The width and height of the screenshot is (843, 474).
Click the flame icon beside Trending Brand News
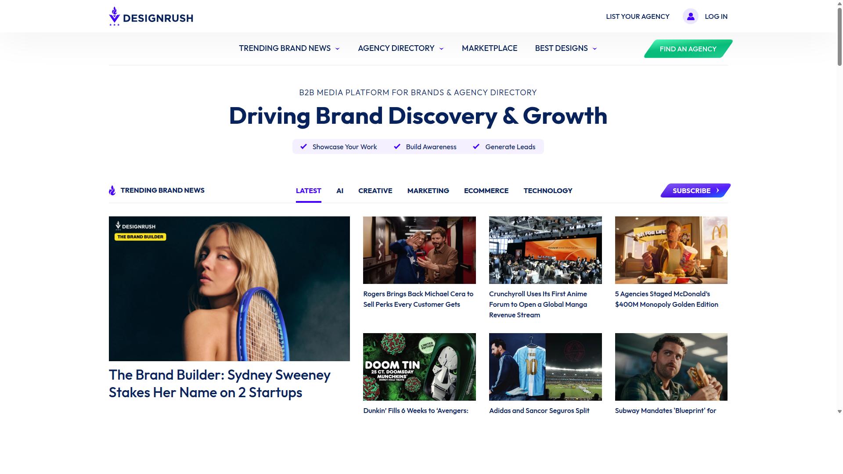tap(112, 190)
